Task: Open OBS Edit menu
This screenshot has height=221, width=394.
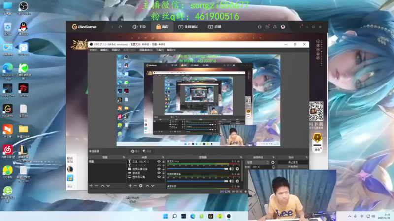Action: pyautogui.click(x=104, y=50)
